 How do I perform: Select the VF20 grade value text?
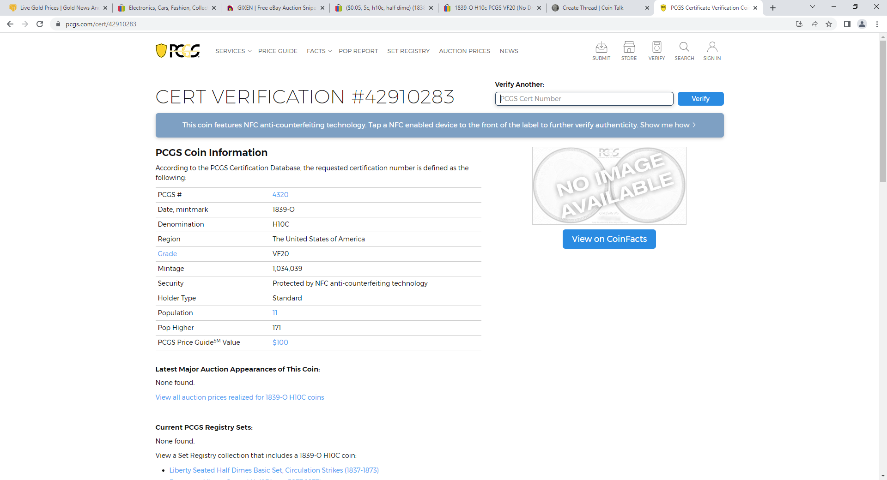click(x=280, y=254)
